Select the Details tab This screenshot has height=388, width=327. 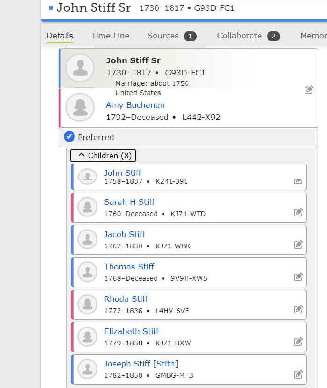coord(59,36)
